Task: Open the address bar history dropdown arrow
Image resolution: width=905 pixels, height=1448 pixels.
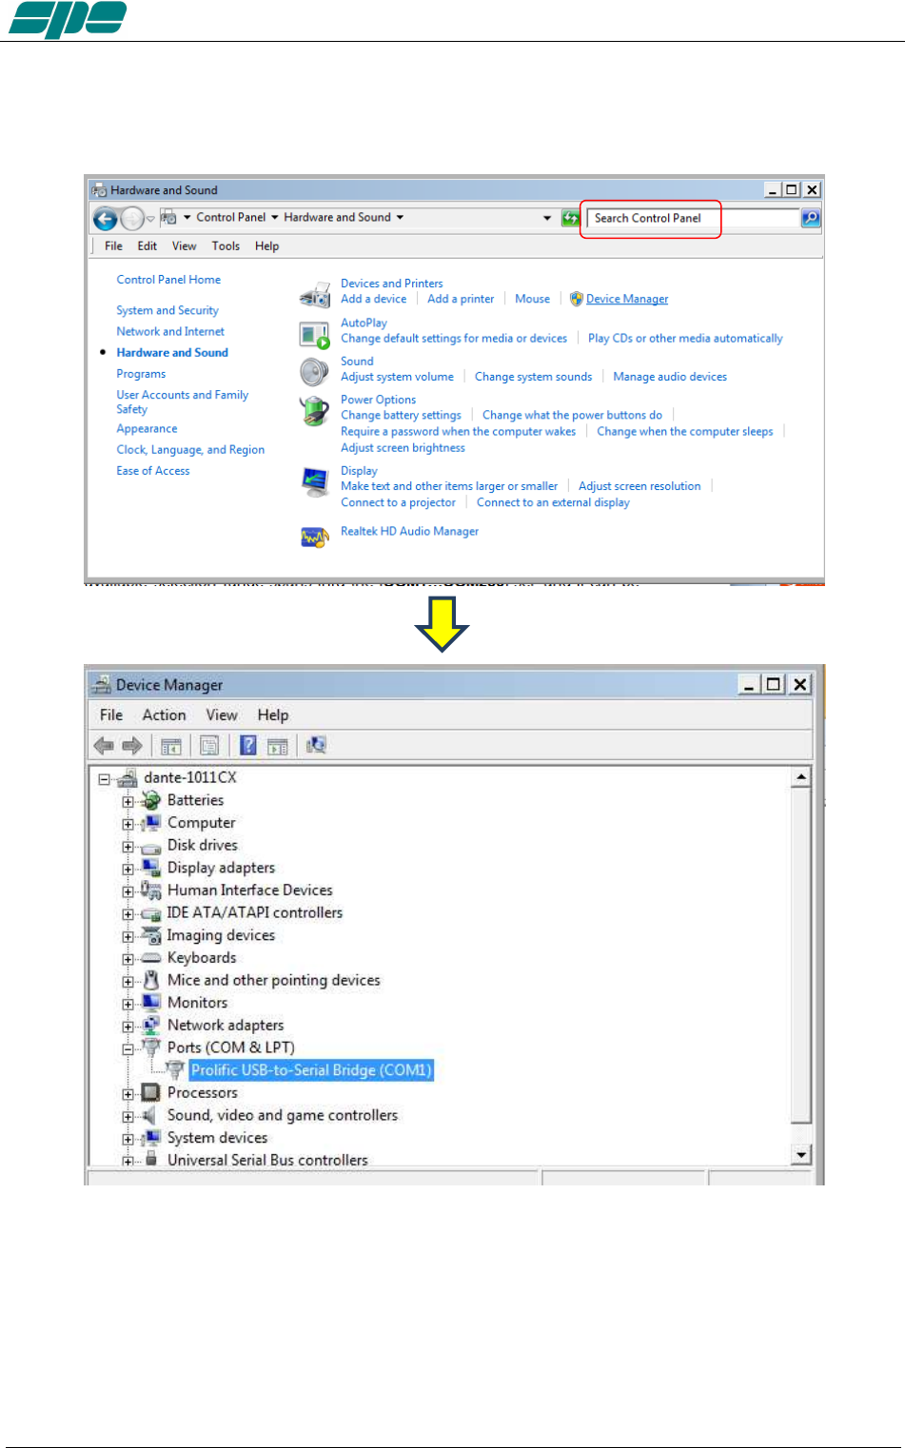Action: [547, 218]
